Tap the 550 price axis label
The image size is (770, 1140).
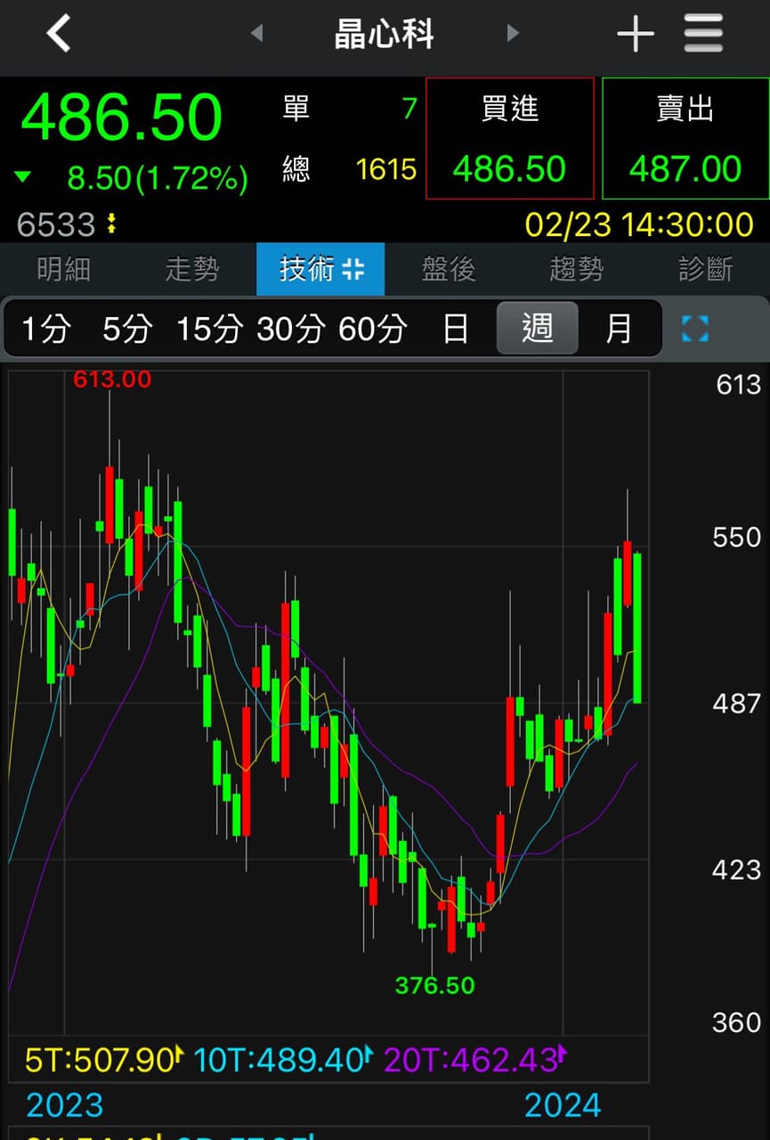pyautogui.click(x=737, y=537)
